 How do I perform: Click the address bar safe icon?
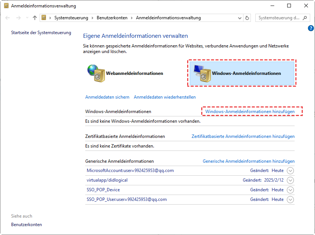pyautogui.click(x=44, y=18)
